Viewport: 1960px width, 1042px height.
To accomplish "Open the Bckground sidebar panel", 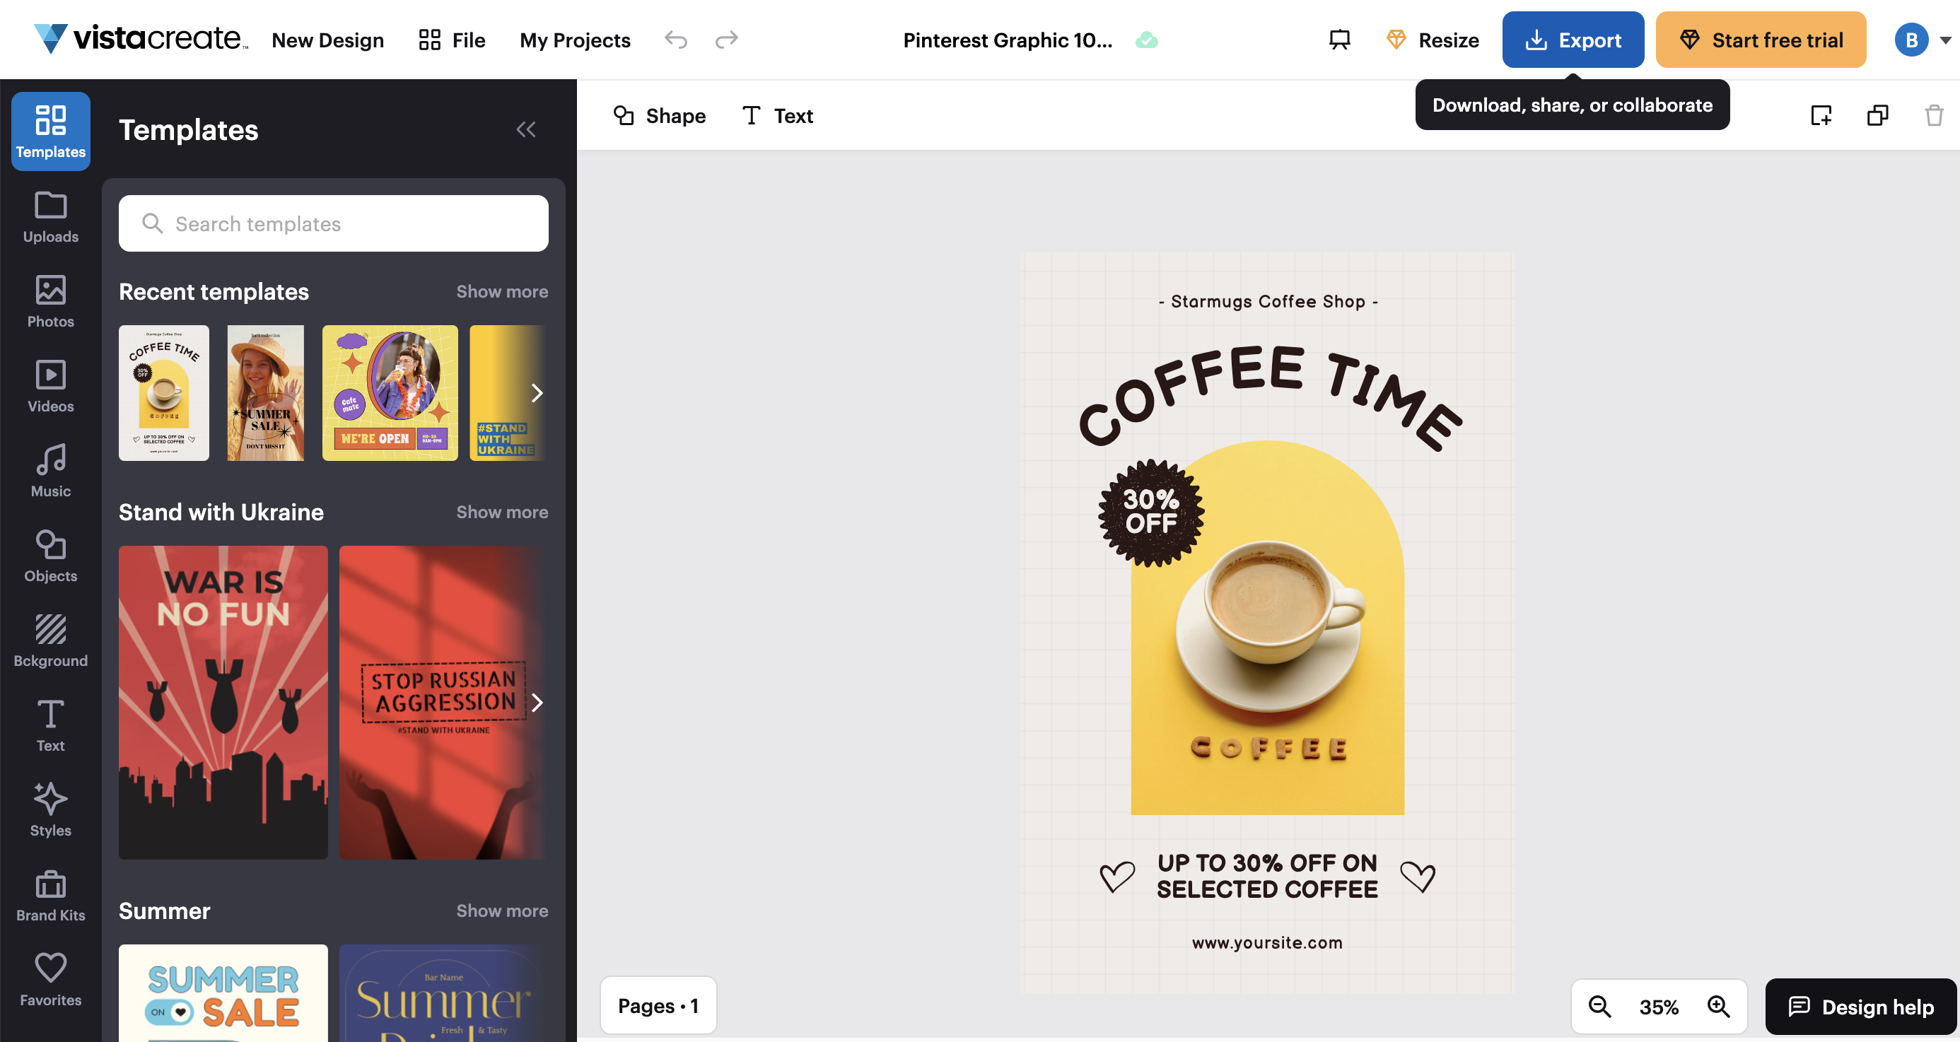I will click(x=50, y=641).
